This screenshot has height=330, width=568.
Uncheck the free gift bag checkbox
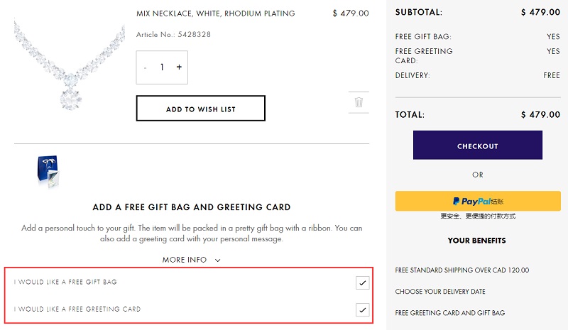pyautogui.click(x=363, y=282)
